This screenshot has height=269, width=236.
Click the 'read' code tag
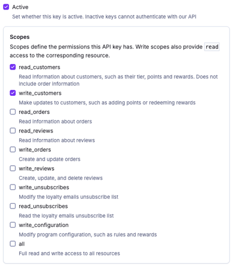coord(212,47)
